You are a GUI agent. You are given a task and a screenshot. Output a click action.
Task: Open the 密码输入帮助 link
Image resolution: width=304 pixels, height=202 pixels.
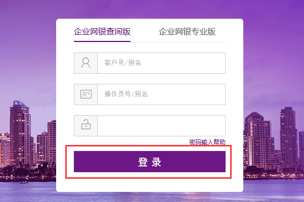pos(207,142)
